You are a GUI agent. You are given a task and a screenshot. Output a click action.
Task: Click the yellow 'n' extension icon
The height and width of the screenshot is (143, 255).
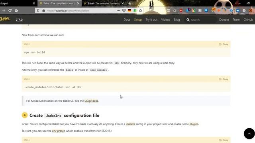[x=194, y=11]
